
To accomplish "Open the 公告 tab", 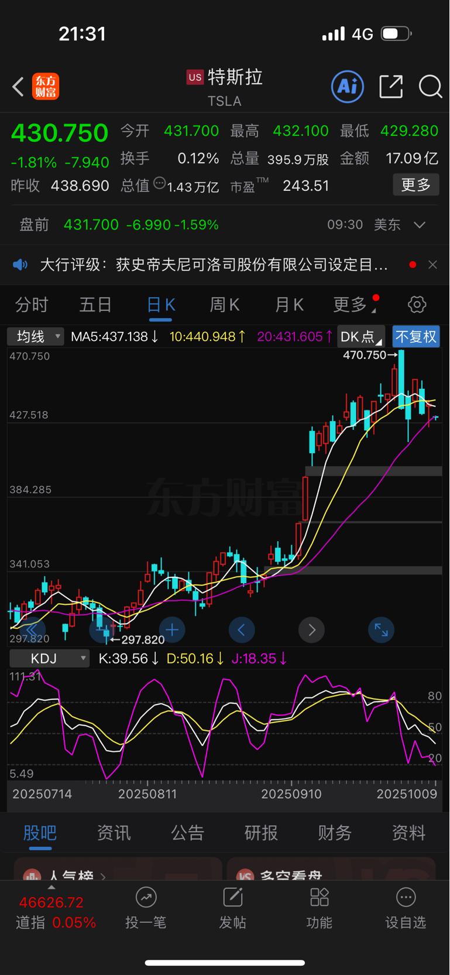I will tap(187, 833).
